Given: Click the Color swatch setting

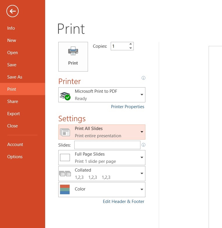Looking at the screenshot, I should click(x=65, y=189).
